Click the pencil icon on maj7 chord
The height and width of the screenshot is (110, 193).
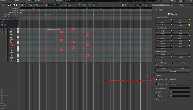171,31
